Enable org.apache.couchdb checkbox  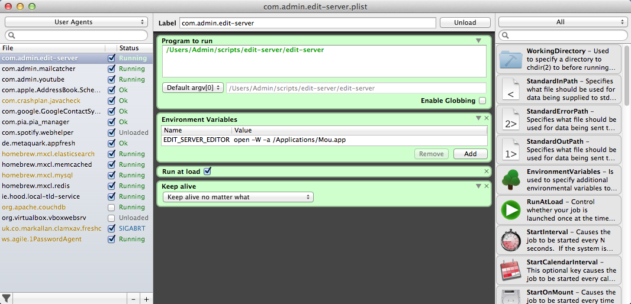tap(111, 208)
